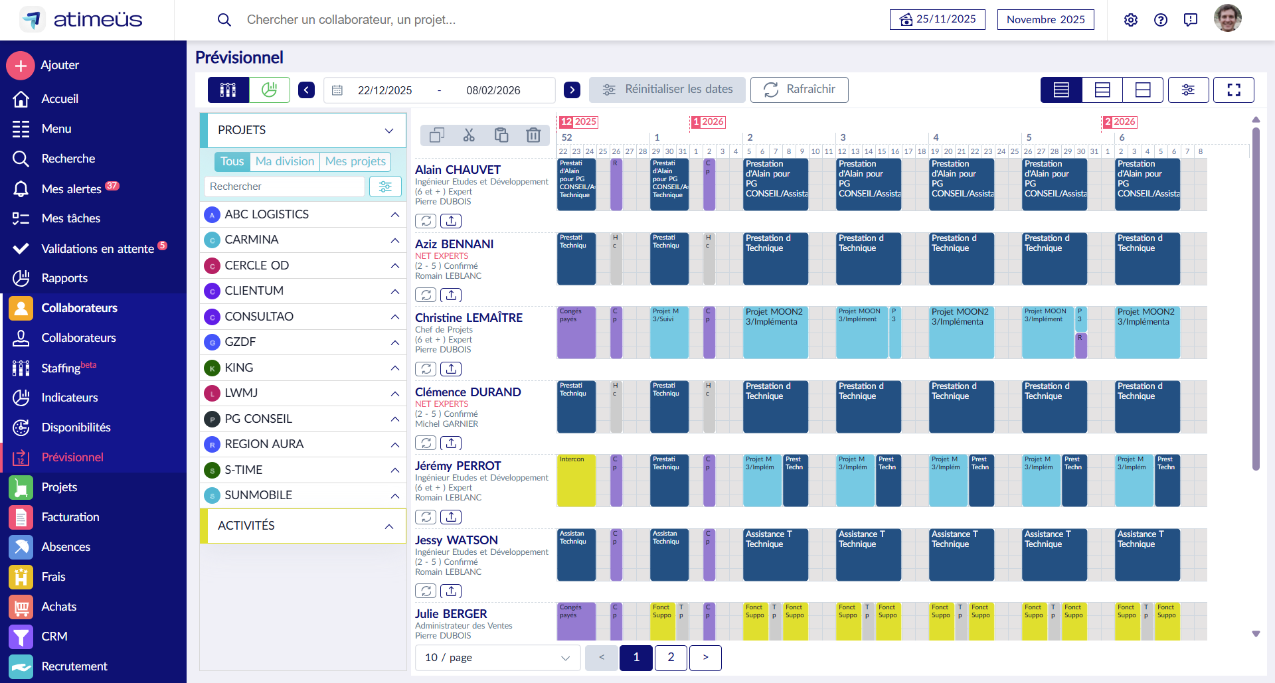
Task: Click purple Congés payés block for Christine LEMAÎTRE
Action: pos(576,332)
